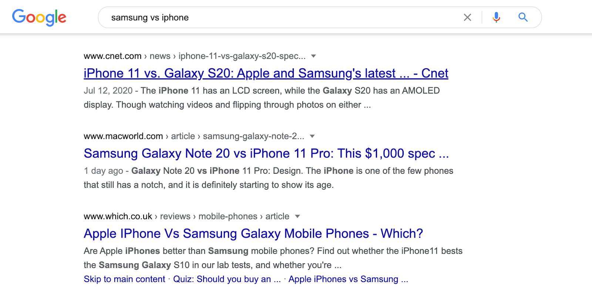
Task: Clear the search box with X icon
Action: pos(467,17)
